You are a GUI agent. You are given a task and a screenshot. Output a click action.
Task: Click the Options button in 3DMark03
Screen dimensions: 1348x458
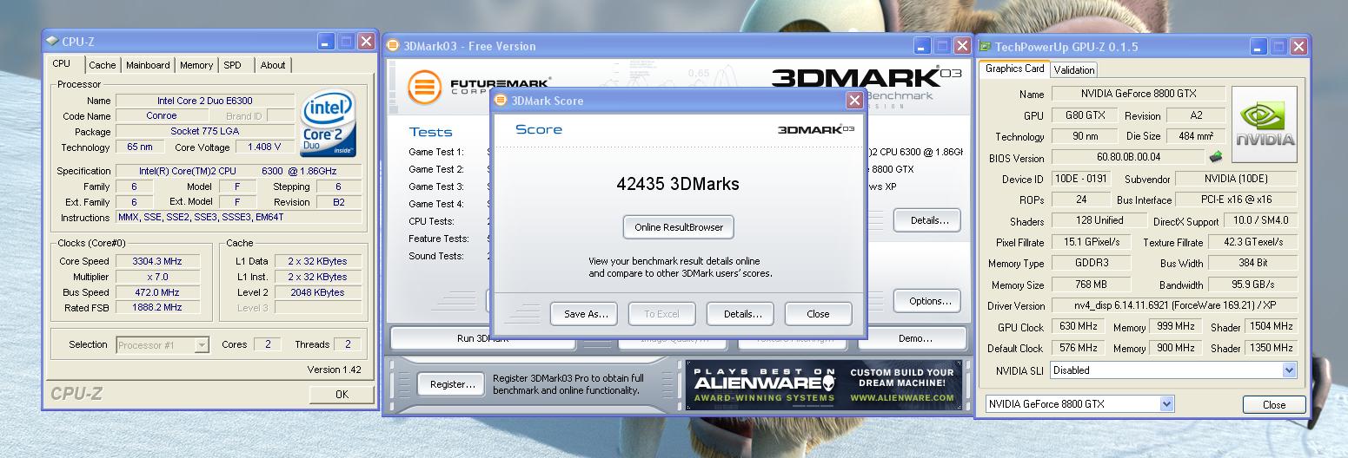(928, 301)
